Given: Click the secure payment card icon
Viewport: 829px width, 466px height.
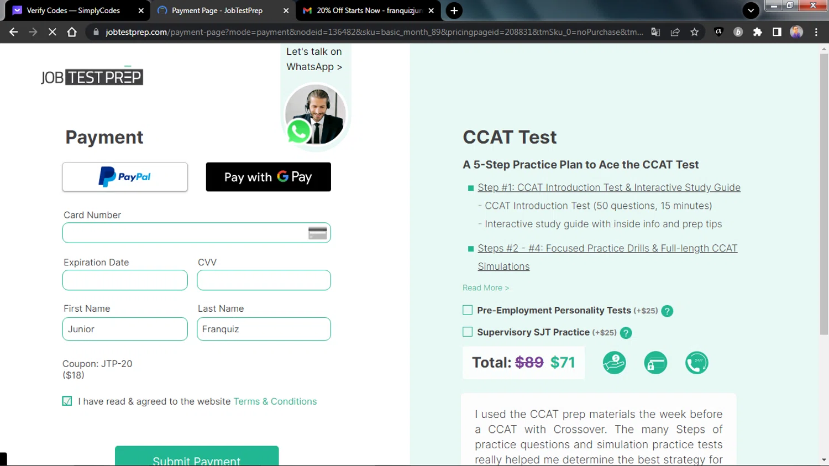Looking at the screenshot, I should pos(655,363).
